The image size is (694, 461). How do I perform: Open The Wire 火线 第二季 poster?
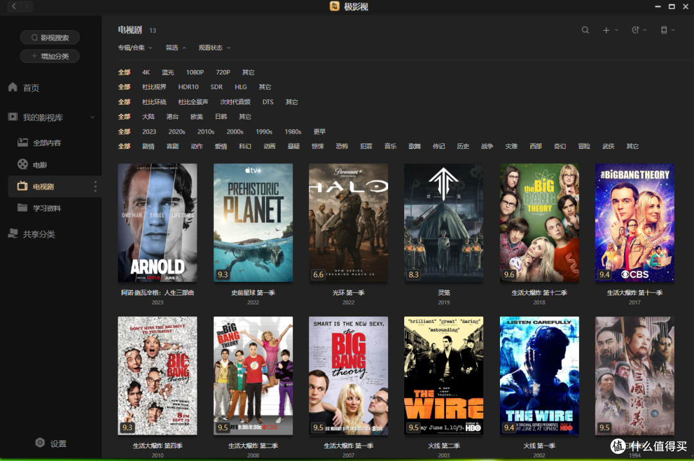click(x=444, y=376)
